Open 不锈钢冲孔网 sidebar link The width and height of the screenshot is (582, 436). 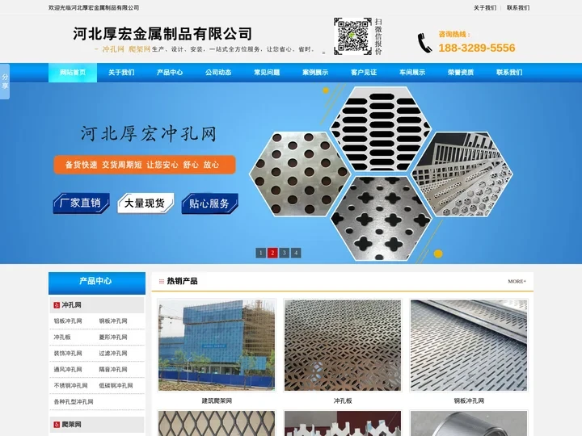coord(70,386)
